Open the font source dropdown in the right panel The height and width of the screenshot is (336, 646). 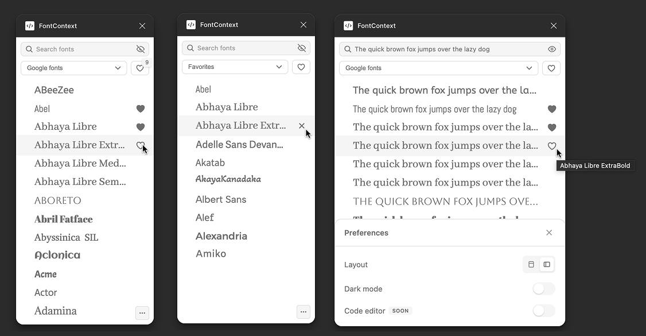pos(438,68)
